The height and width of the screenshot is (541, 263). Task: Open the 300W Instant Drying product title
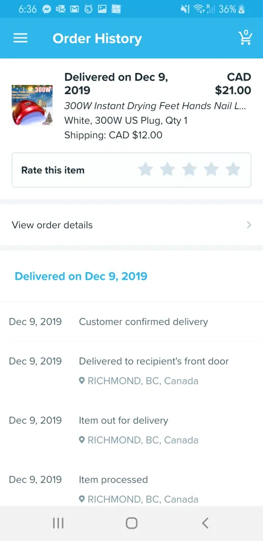[x=155, y=106]
